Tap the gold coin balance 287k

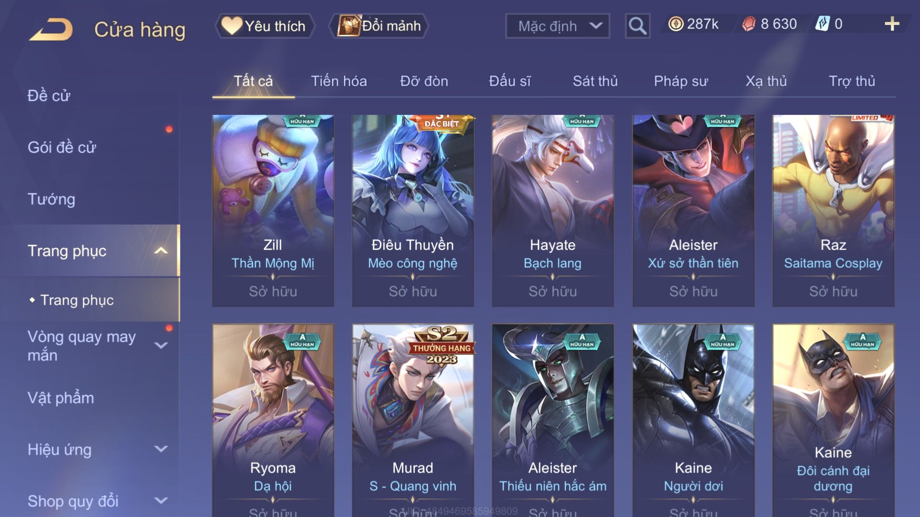[x=693, y=24]
